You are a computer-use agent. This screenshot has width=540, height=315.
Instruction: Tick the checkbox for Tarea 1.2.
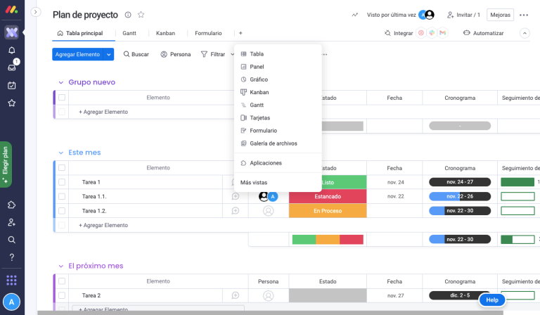tap(62, 211)
